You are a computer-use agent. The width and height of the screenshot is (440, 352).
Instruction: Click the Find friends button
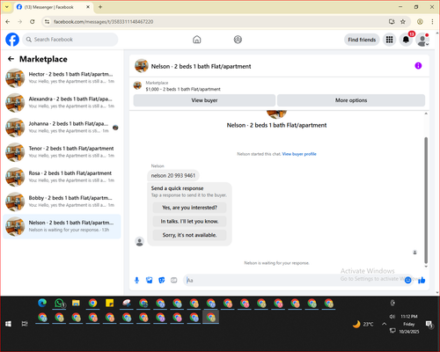[362, 40]
